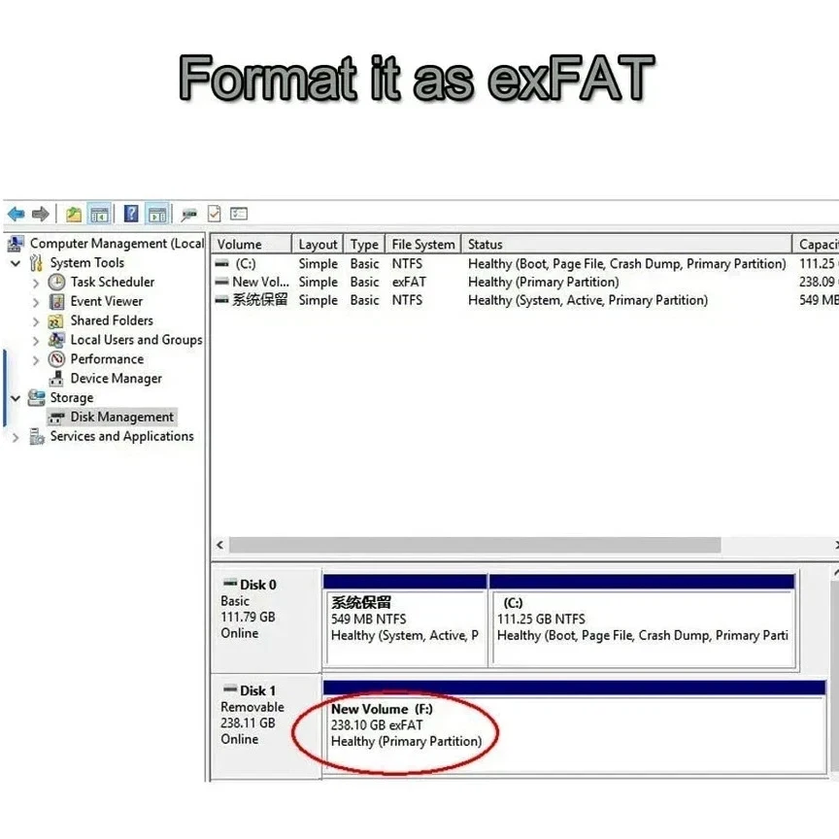The width and height of the screenshot is (839, 839).
Task: Click the volume list horizontal scrollbar thumb
Action: [475, 545]
